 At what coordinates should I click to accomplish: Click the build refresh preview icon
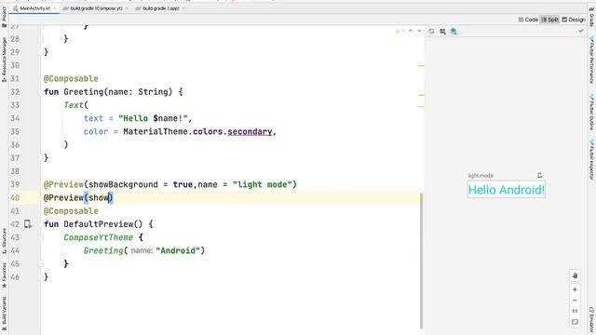click(x=431, y=31)
